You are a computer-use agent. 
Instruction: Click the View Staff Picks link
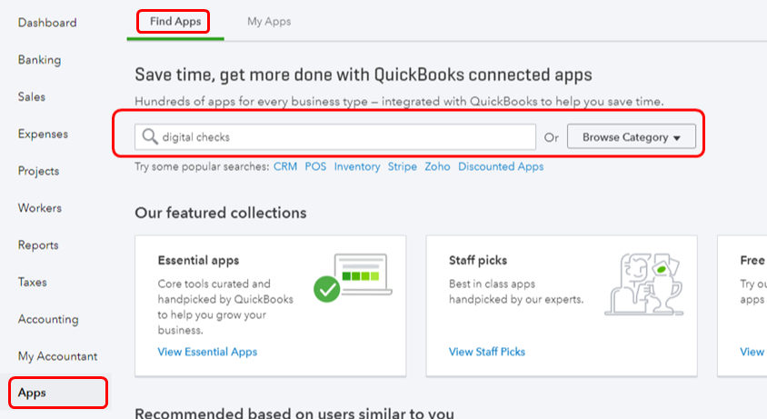487,352
